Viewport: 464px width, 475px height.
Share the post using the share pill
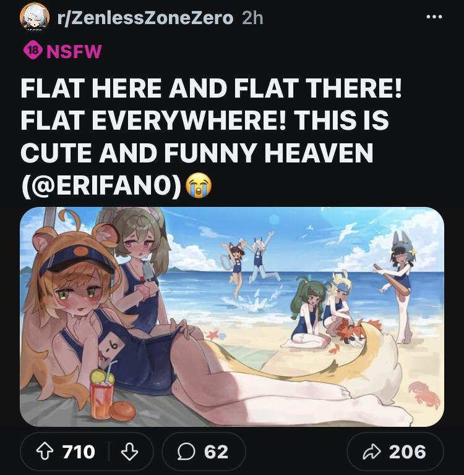pos(395,452)
